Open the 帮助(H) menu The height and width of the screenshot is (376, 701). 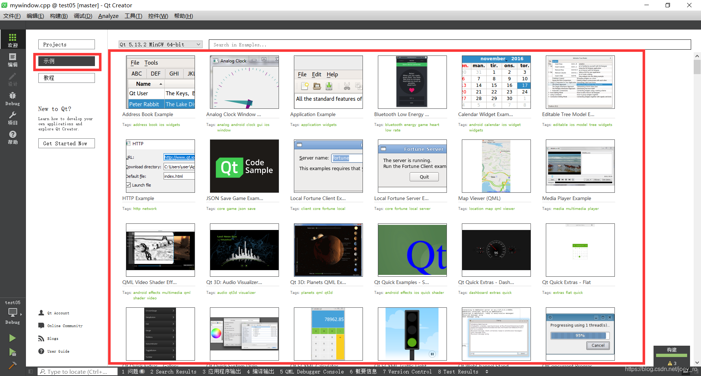pos(184,16)
